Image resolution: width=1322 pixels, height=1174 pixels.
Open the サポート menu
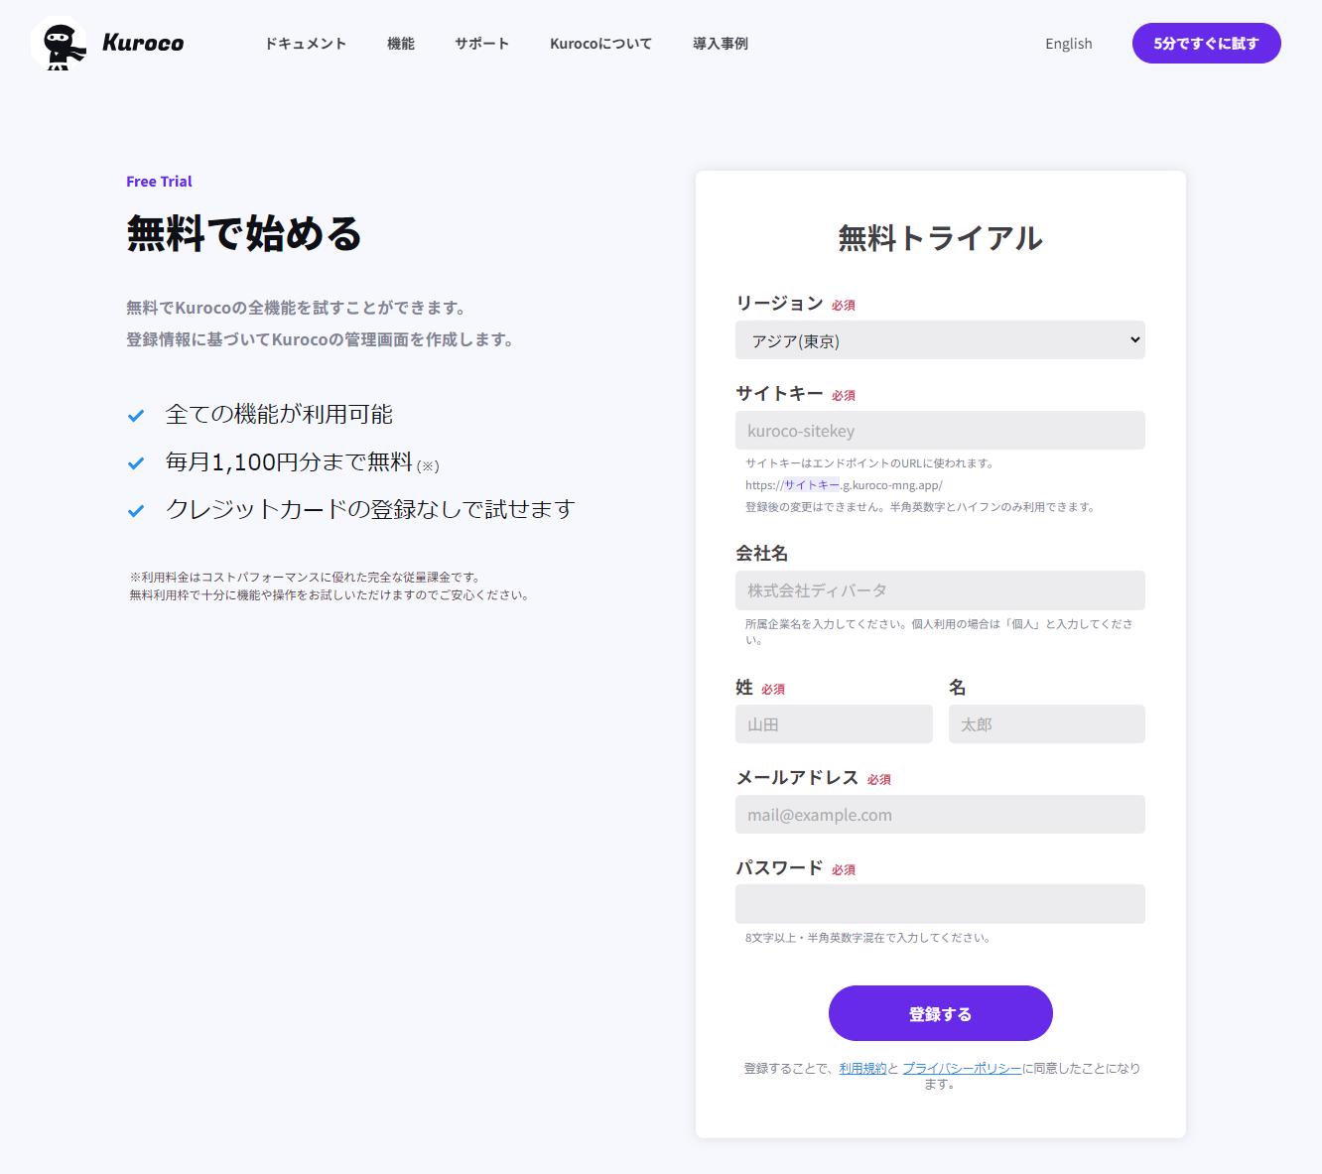[482, 44]
